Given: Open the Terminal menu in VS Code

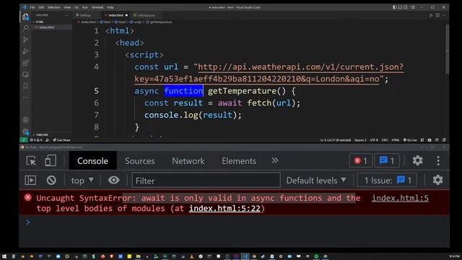Looking at the screenshot, I should [97, 7].
